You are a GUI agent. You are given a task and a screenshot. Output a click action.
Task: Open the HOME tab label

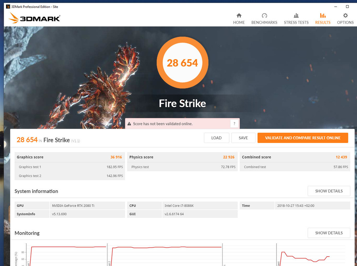point(239,22)
